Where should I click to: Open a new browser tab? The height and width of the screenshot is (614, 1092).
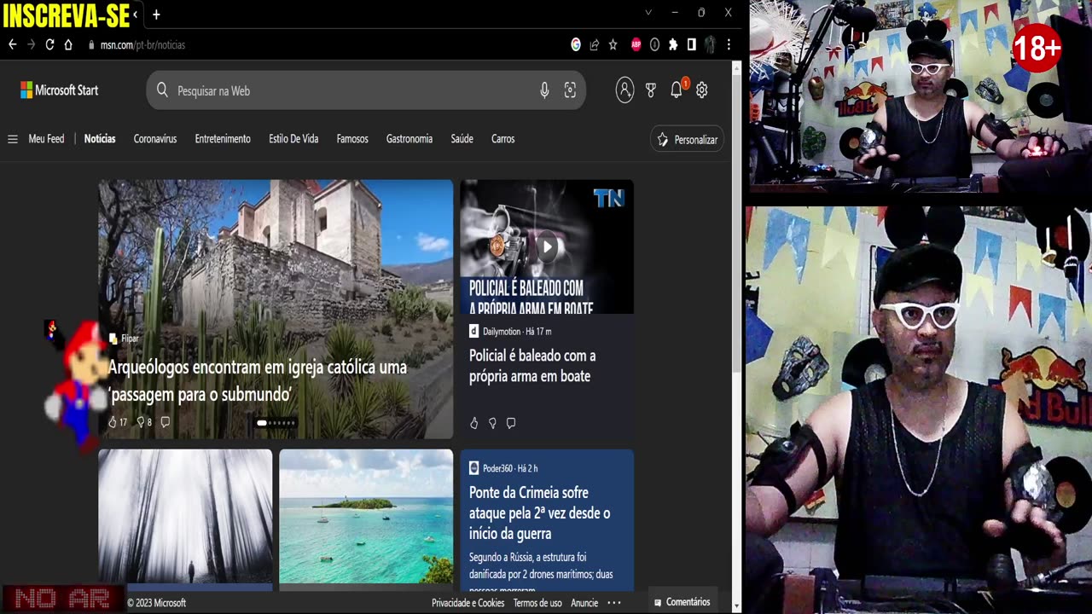(x=156, y=14)
